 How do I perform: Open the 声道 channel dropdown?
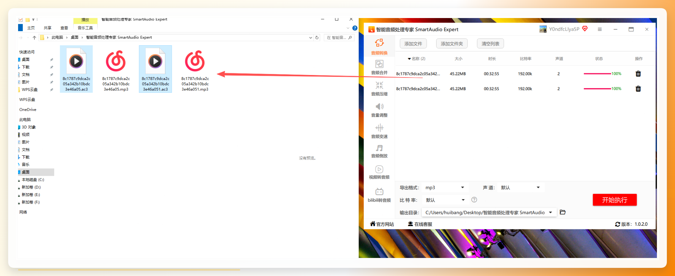click(x=520, y=188)
